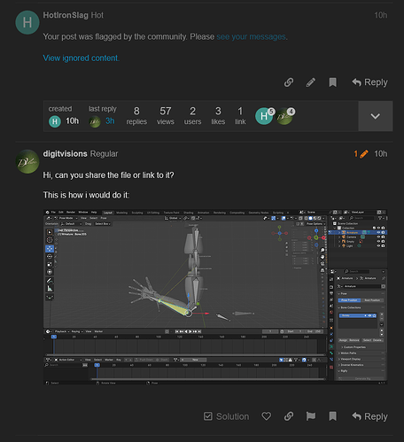Filter posts by H poster with 5 badge
The height and width of the screenshot is (442, 404).
[265, 116]
